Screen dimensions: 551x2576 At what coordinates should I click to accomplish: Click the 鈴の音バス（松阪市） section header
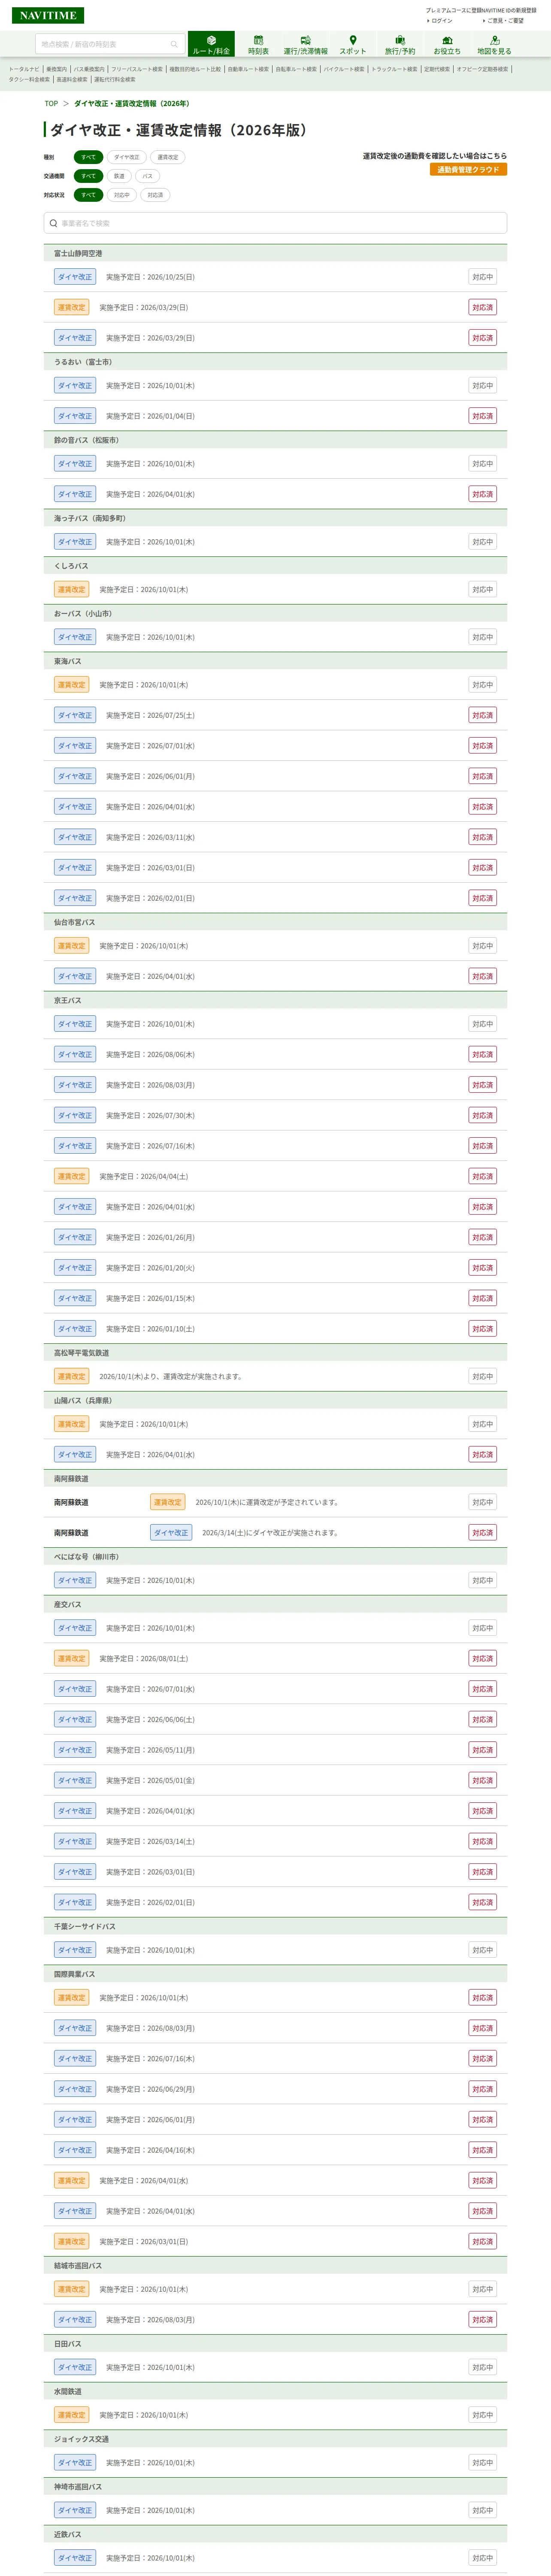pyautogui.click(x=275, y=440)
